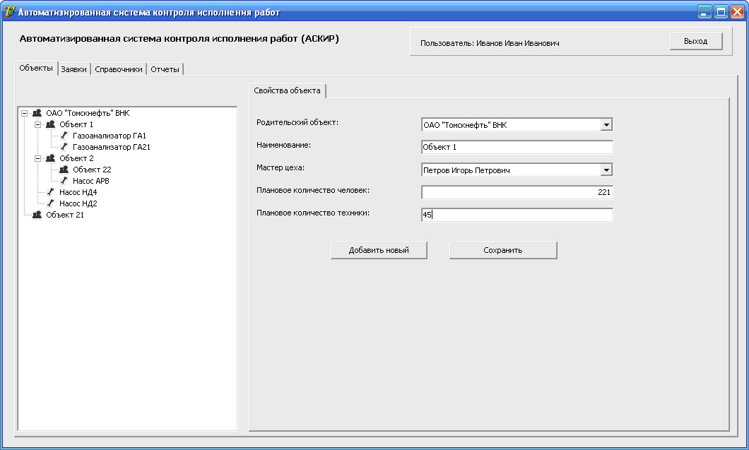Image resolution: width=749 pixels, height=450 pixels.
Task: Open the Родительский объект dropdown
Action: coord(606,125)
